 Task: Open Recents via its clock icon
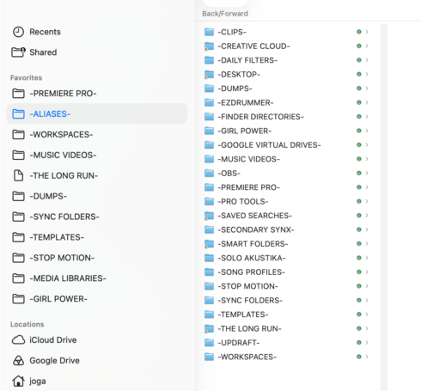pyautogui.click(x=18, y=32)
